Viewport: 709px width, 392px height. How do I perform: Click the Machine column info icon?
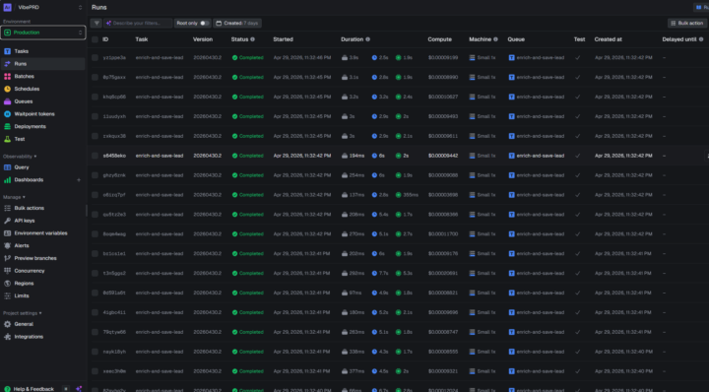tap(495, 39)
